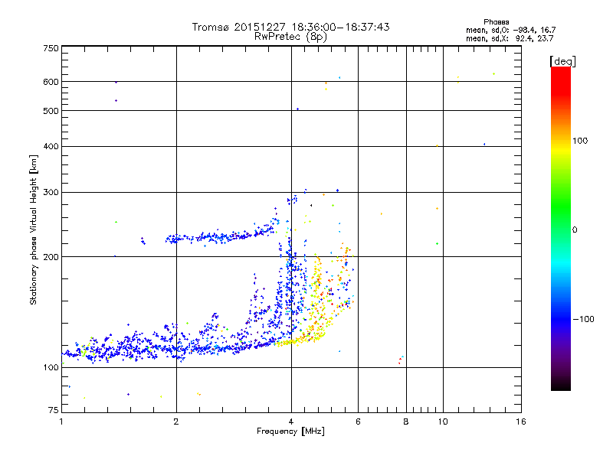
Task: Click the y-axis tick label '200'
Action: click(x=51, y=257)
